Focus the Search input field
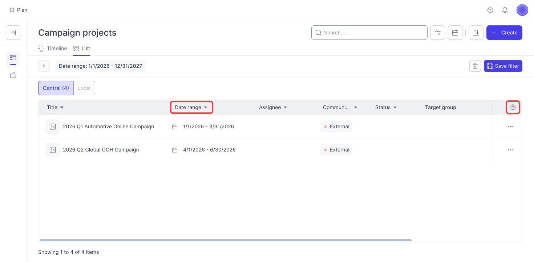This screenshot has height=262, width=534. (369, 33)
